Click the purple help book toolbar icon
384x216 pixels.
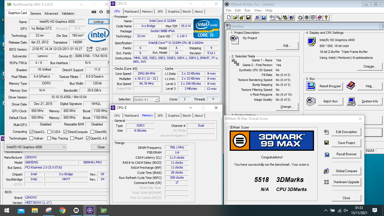coord(320,17)
